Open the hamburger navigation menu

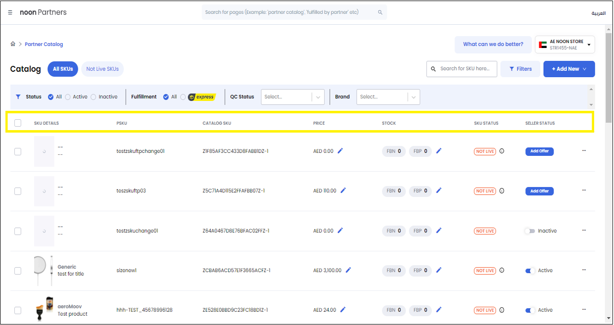[x=10, y=12]
